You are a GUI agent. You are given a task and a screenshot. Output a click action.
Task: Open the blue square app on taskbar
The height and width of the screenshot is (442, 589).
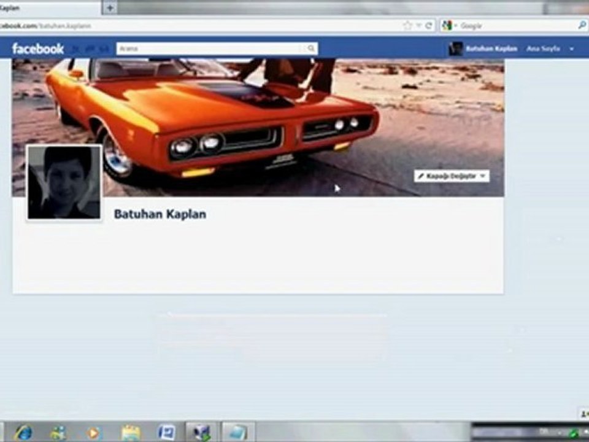coord(166,433)
